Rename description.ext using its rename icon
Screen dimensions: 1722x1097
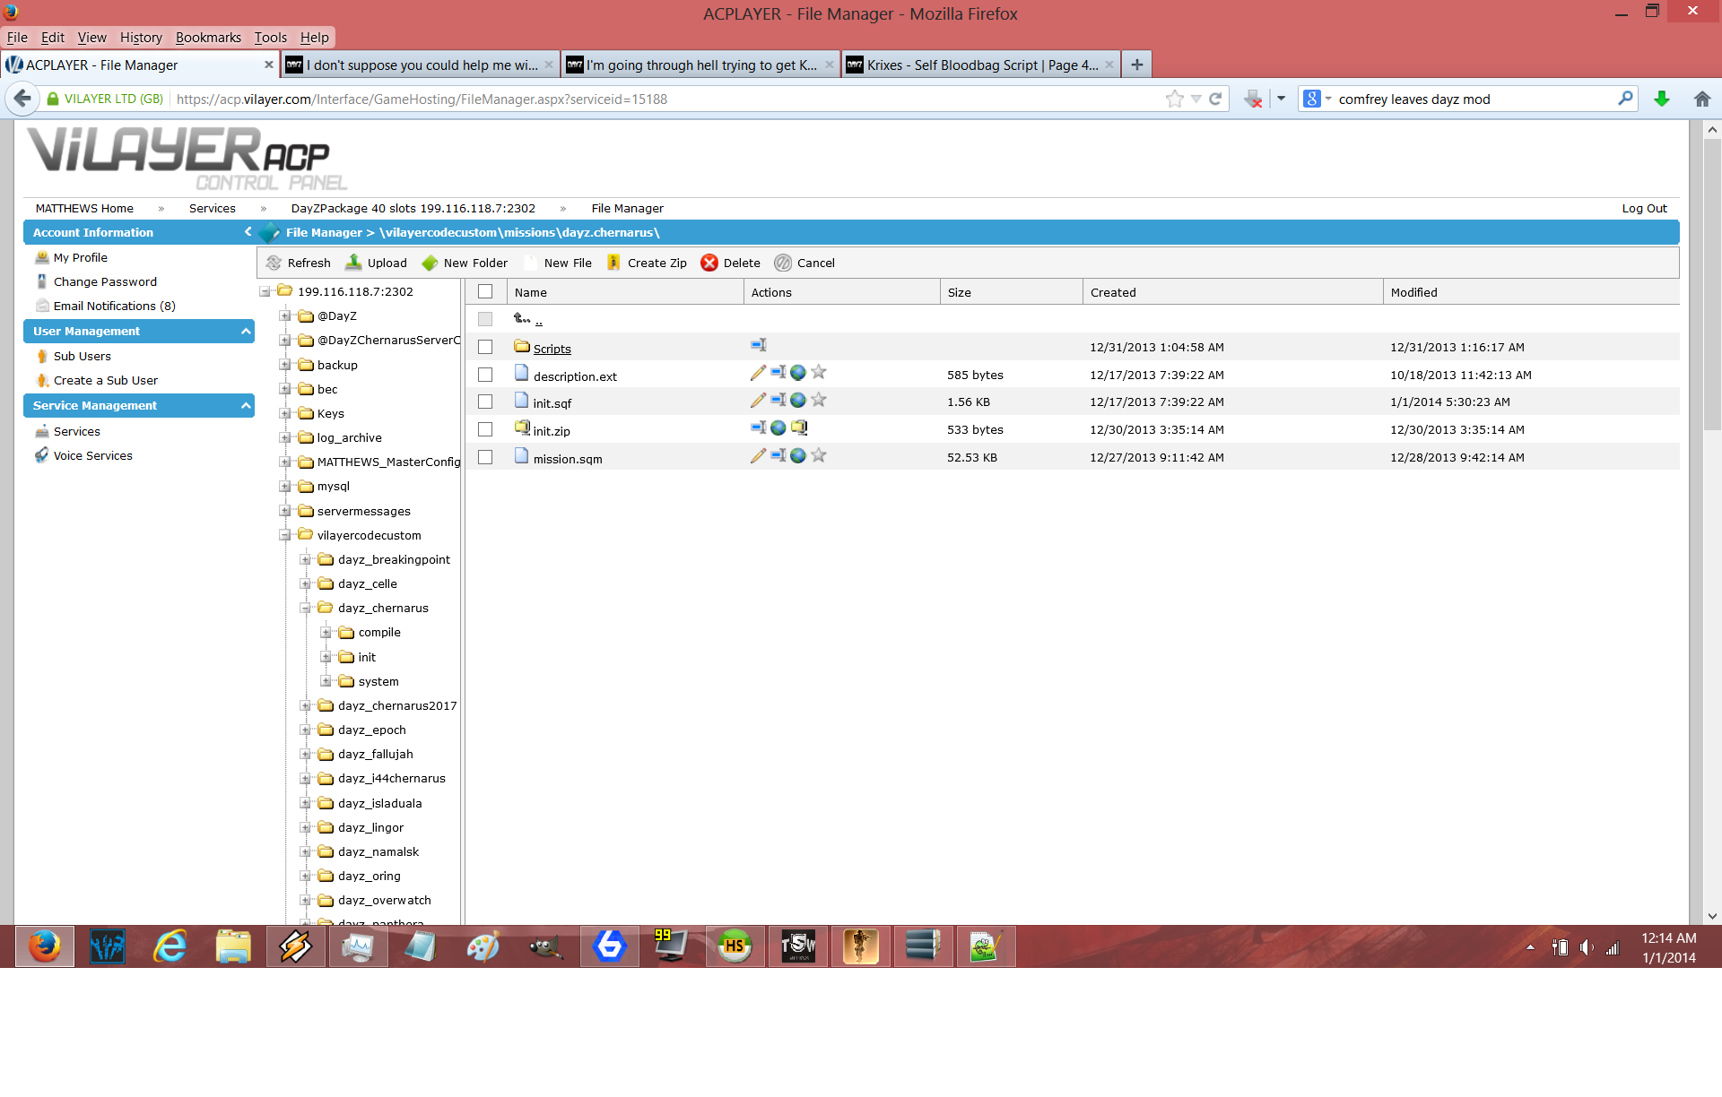tap(778, 373)
